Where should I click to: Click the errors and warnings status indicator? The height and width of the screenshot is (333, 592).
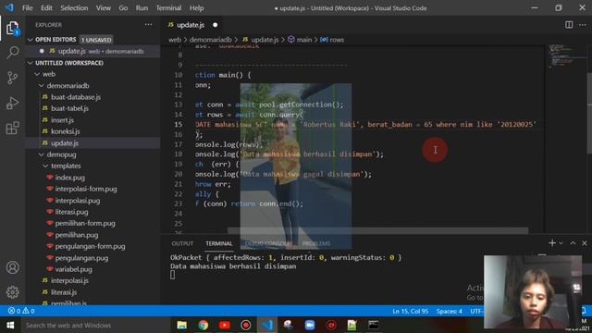point(21,311)
